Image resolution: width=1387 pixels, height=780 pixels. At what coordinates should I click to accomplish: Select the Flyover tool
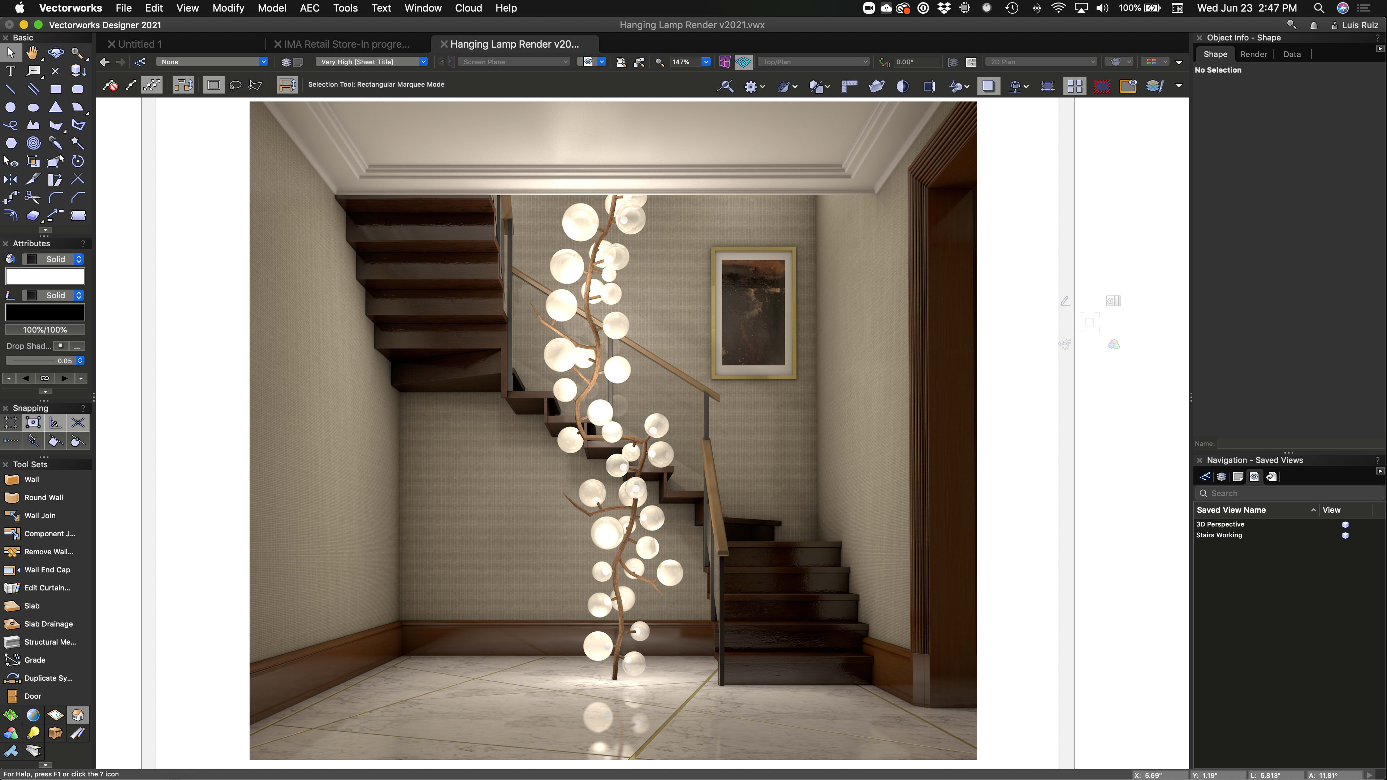[56, 53]
